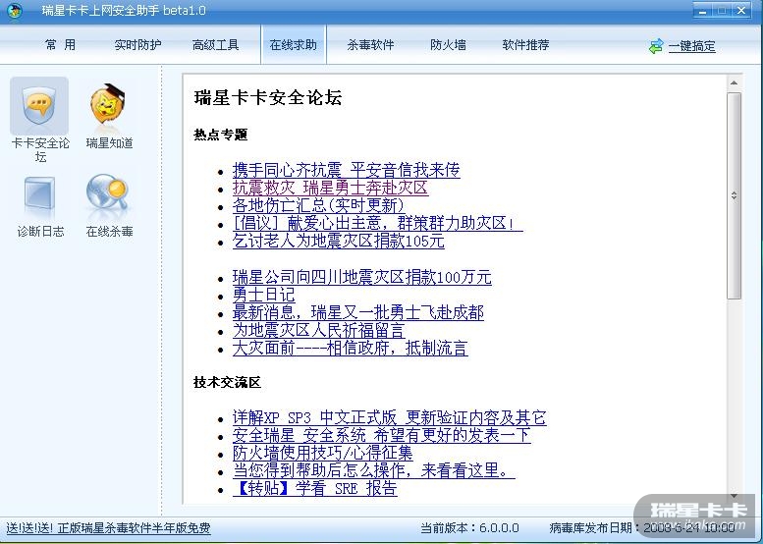Image resolution: width=763 pixels, height=544 pixels.
Task: Open link 【转贴】学看 SRE 报告
Action: [315, 488]
